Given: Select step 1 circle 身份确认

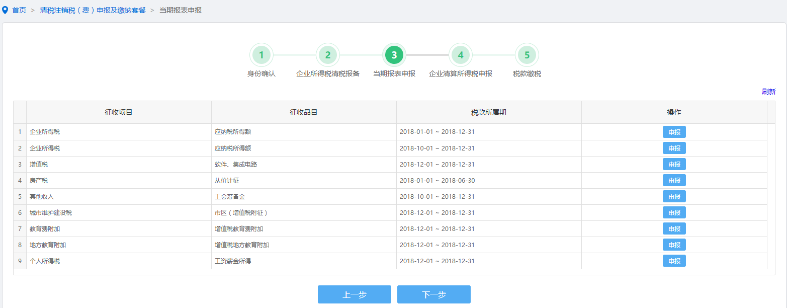Looking at the screenshot, I should tap(261, 55).
